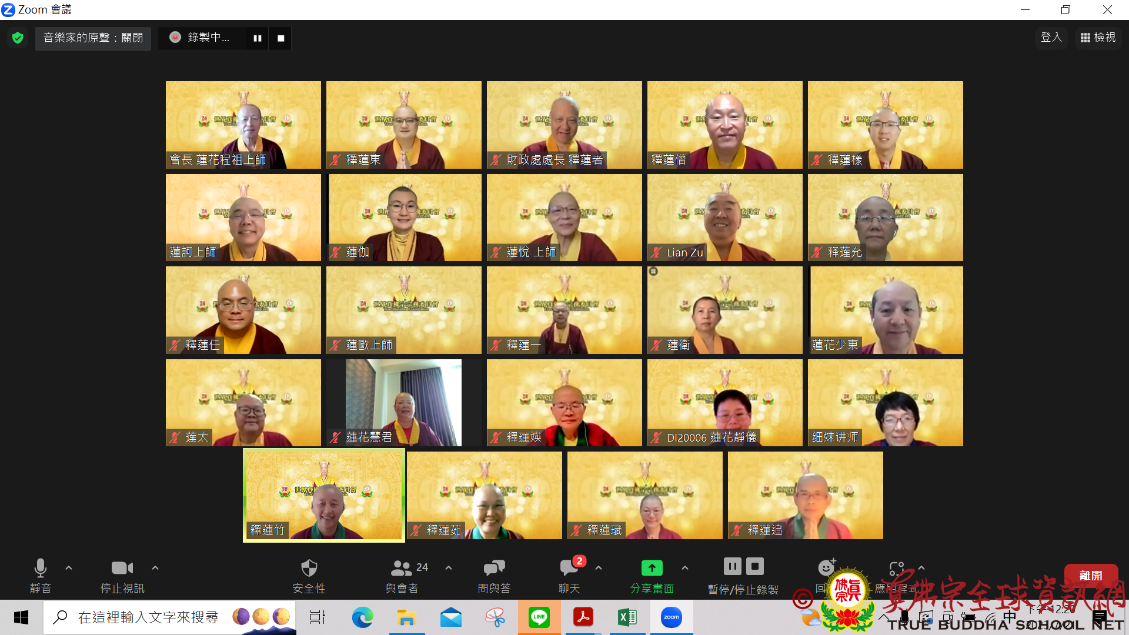Viewport: 1129px width, 635px height.
Task: Expand audio options arrow next to mute
Action: (69, 568)
